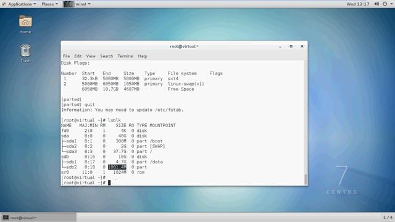Open the Help menu in terminal
The image size is (395, 222).
click(x=143, y=56)
